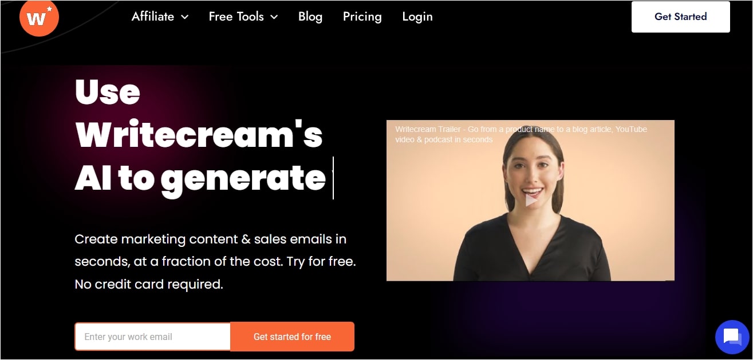Play the Writecream trailer video
The image size is (753, 360).
click(x=531, y=200)
